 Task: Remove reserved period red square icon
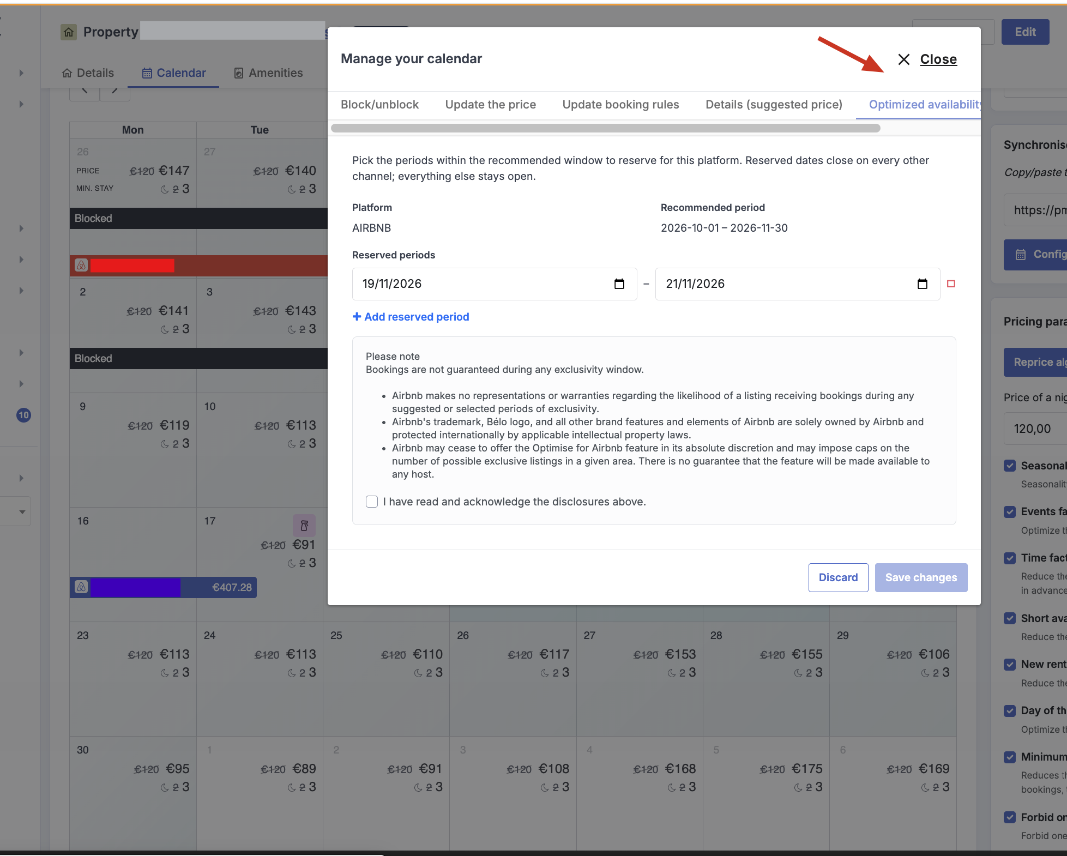[951, 284]
